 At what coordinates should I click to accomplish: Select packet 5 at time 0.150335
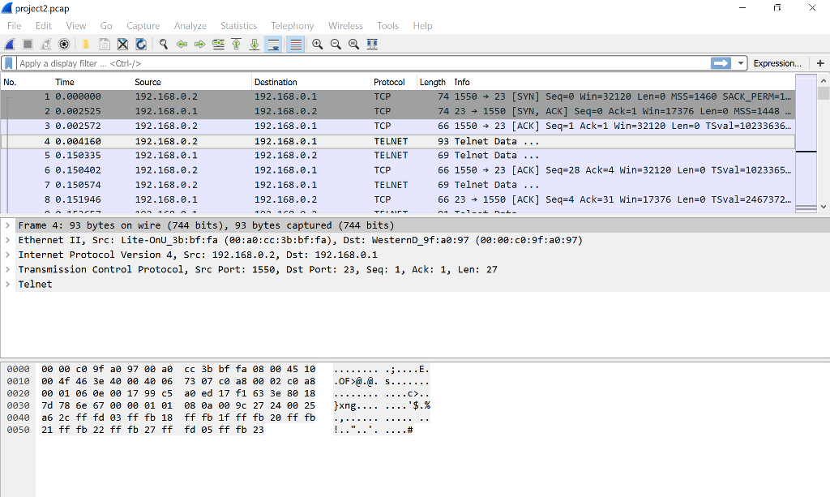397,156
